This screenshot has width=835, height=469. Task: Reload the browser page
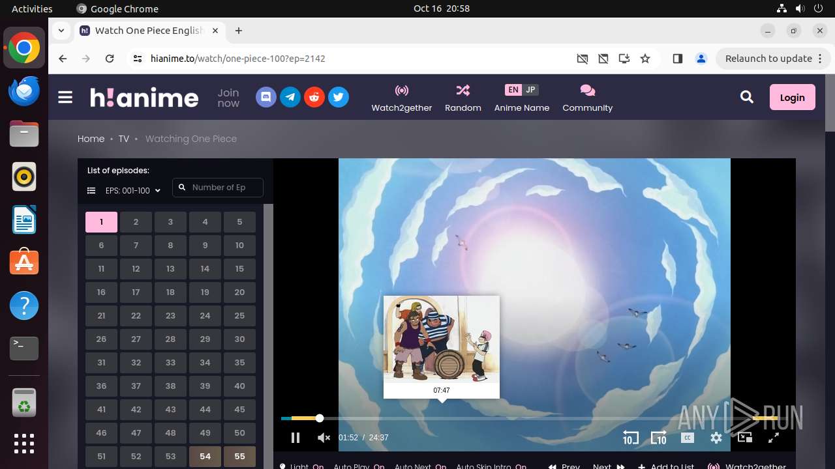click(x=110, y=59)
